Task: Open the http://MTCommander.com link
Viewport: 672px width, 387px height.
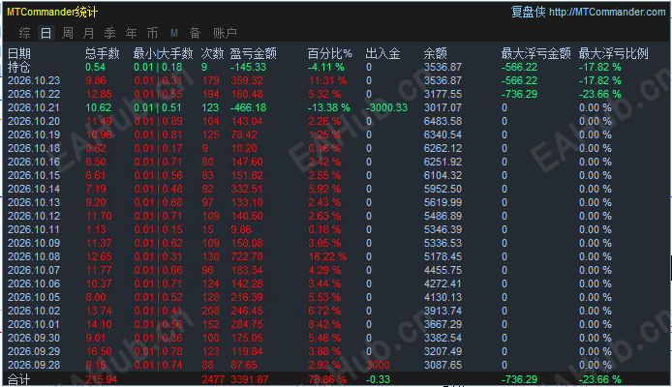Action: (x=607, y=12)
